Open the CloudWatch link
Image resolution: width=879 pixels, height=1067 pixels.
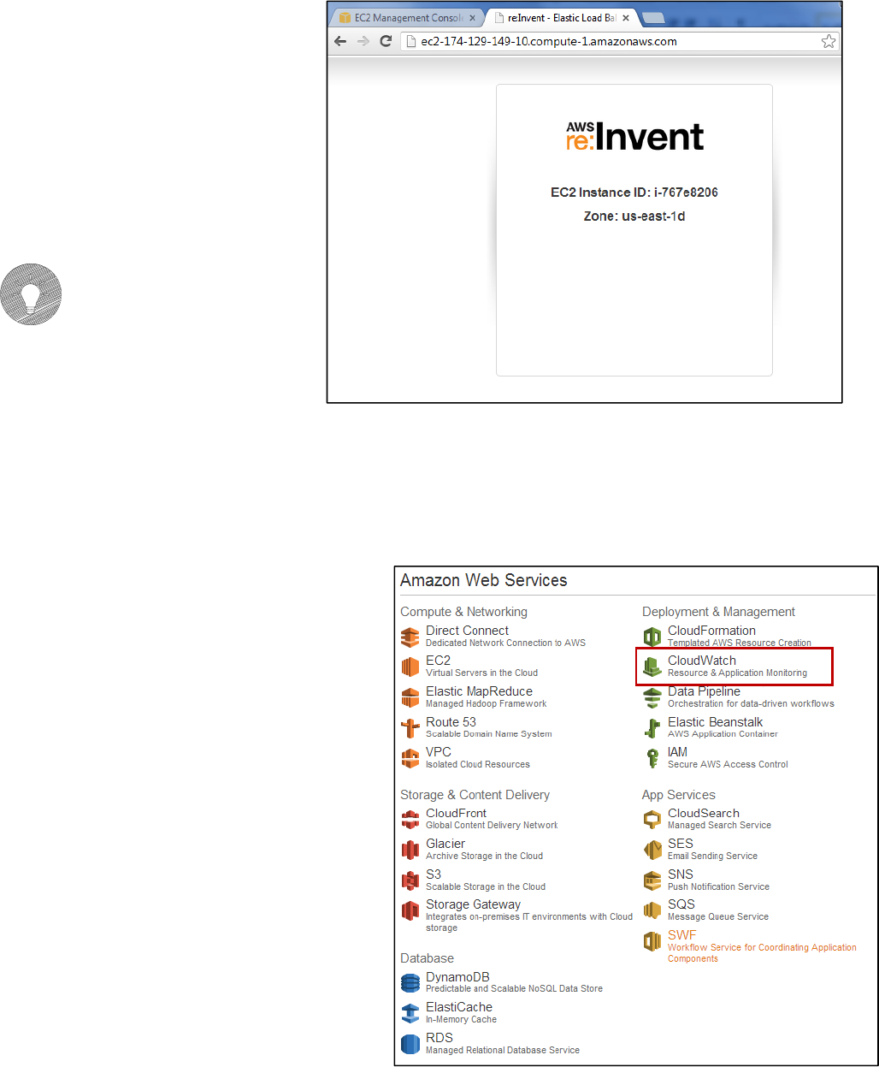click(701, 661)
